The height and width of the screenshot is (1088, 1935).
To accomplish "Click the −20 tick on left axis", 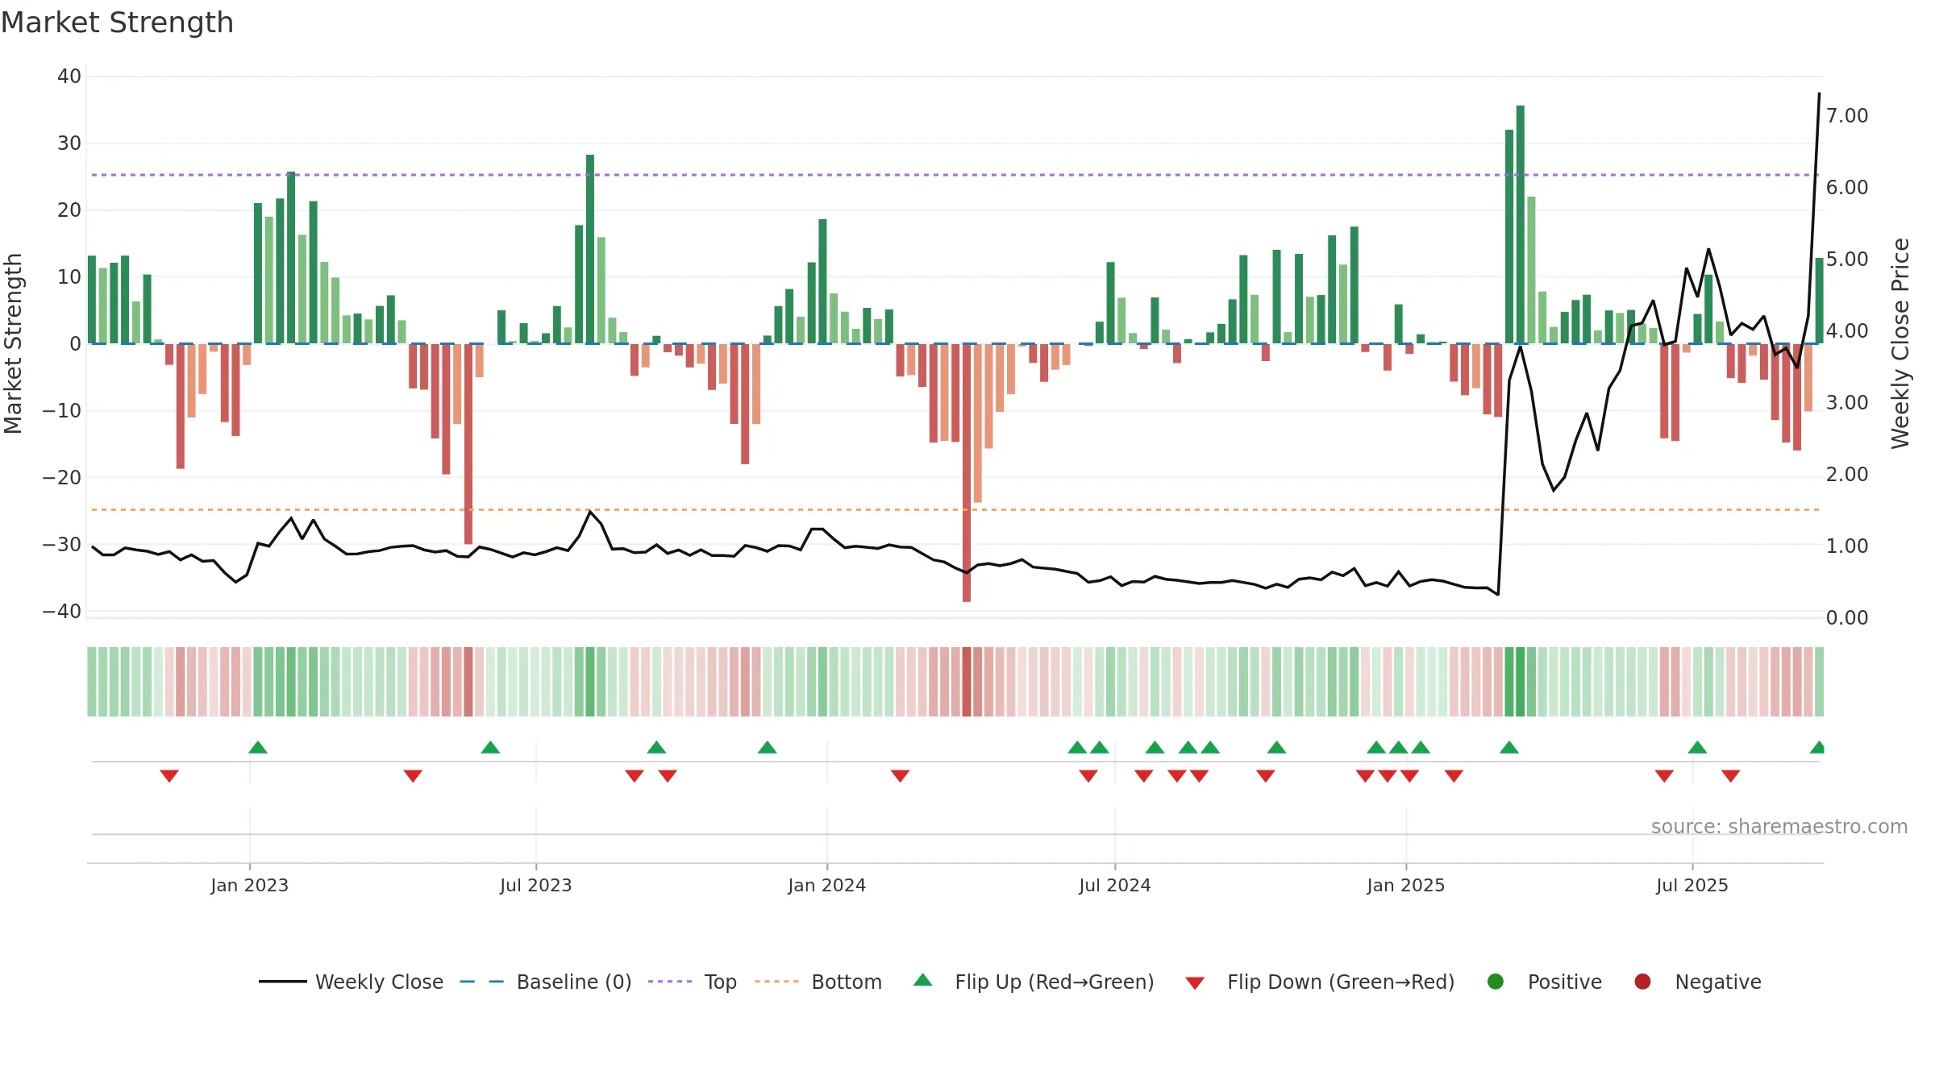I will coord(62,478).
